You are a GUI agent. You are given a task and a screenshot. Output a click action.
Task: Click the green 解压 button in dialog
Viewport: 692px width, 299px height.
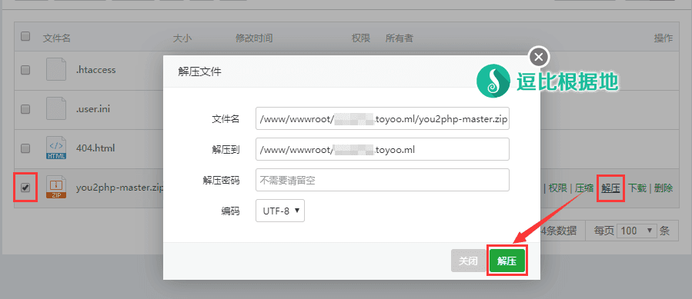[x=507, y=261]
